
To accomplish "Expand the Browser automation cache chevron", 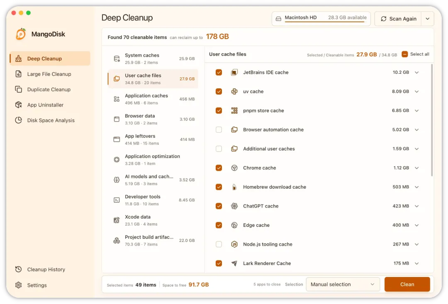I will [417, 130].
